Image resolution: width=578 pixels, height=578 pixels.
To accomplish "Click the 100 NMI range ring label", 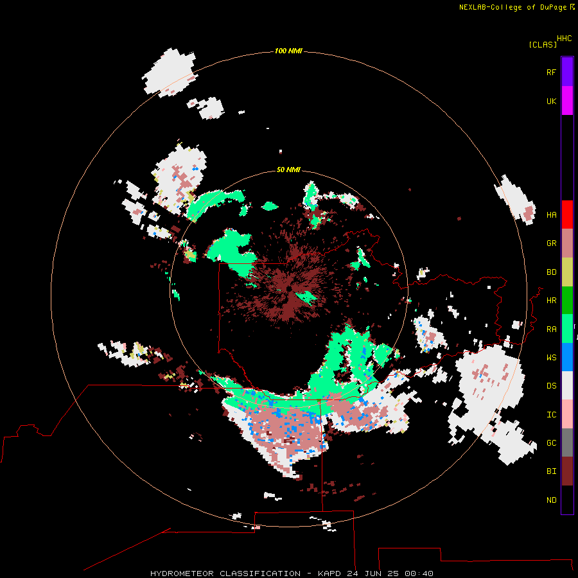I will tap(288, 51).
